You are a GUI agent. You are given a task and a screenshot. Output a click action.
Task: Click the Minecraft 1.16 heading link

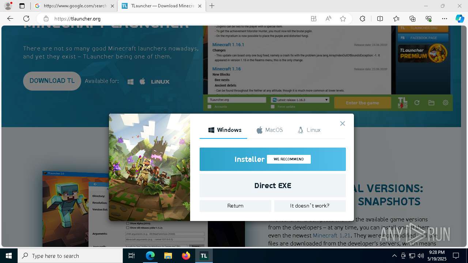pos(227,69)
